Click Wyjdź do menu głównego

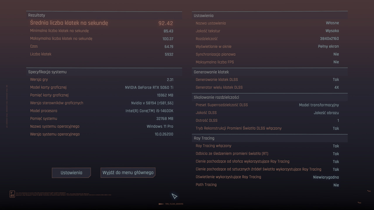[x=128, y=172]
